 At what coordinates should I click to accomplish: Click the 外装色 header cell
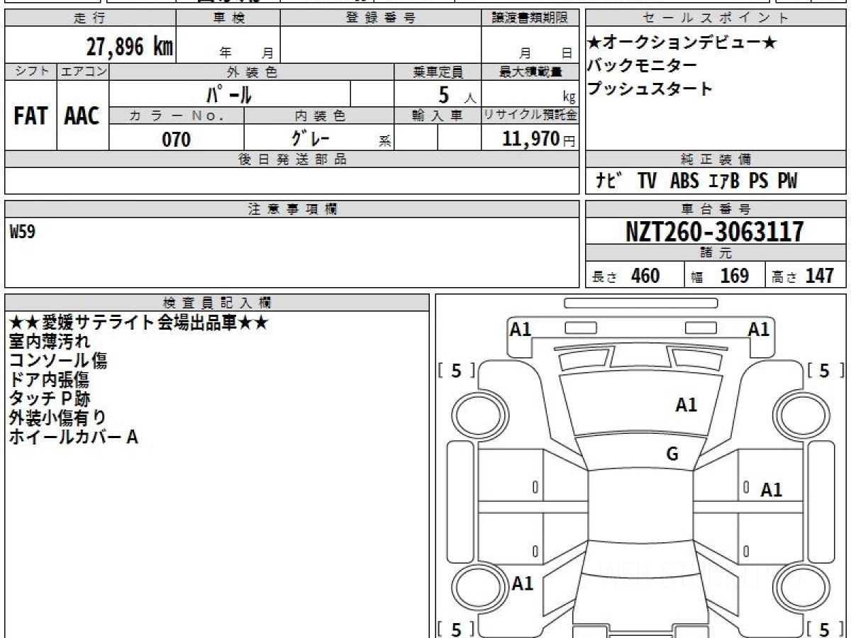pos(252,72)
